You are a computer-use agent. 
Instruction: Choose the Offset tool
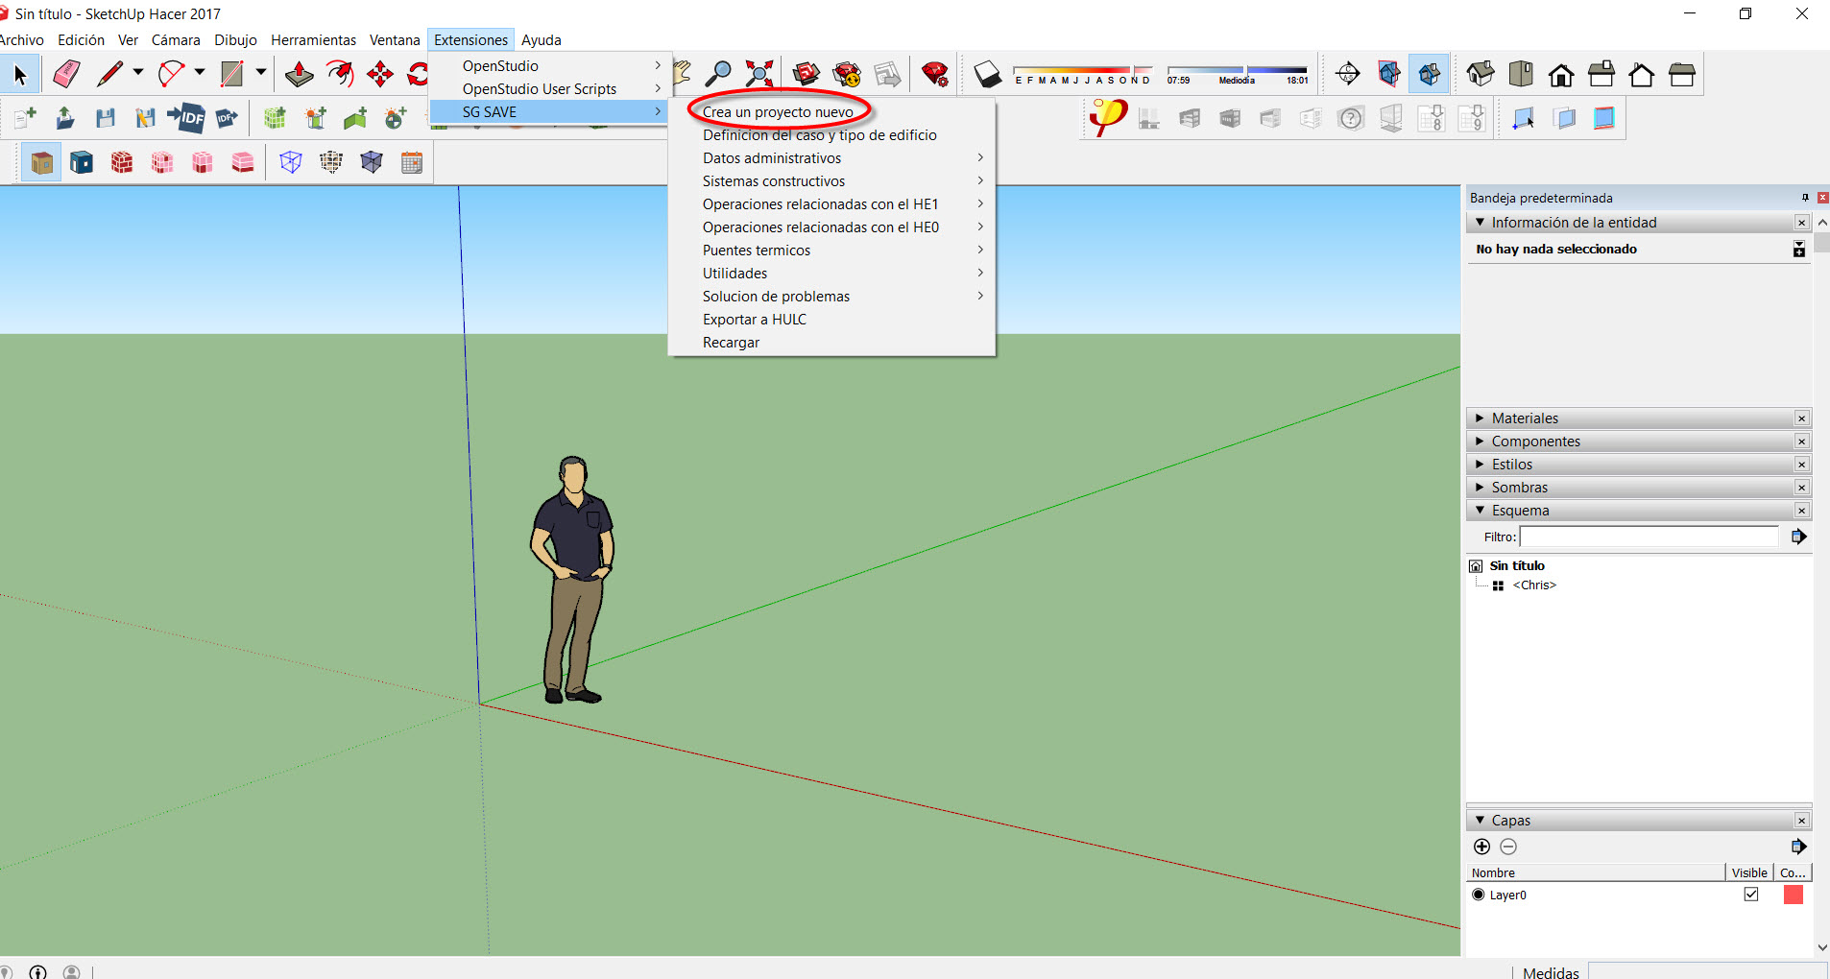point(339,74)
